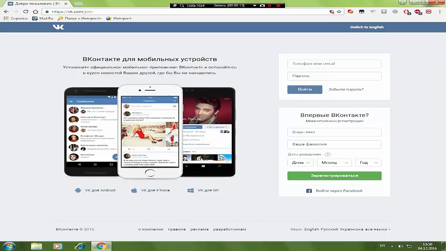Open the разработчикам footer link
Image resolution: width=446 pixels, height=251 pixels.
tap(230, 229)
